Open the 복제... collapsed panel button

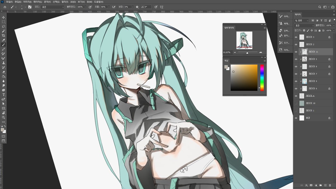pos(284,24)
